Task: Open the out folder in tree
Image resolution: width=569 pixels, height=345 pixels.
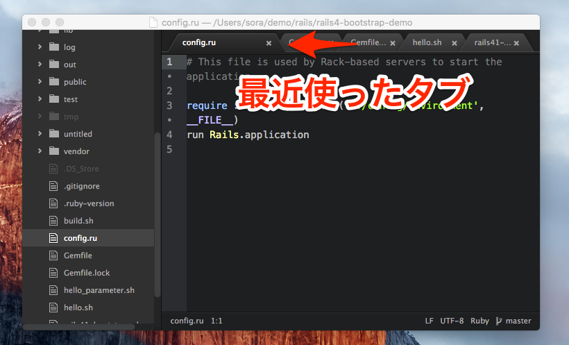Action: coord(69,65)
